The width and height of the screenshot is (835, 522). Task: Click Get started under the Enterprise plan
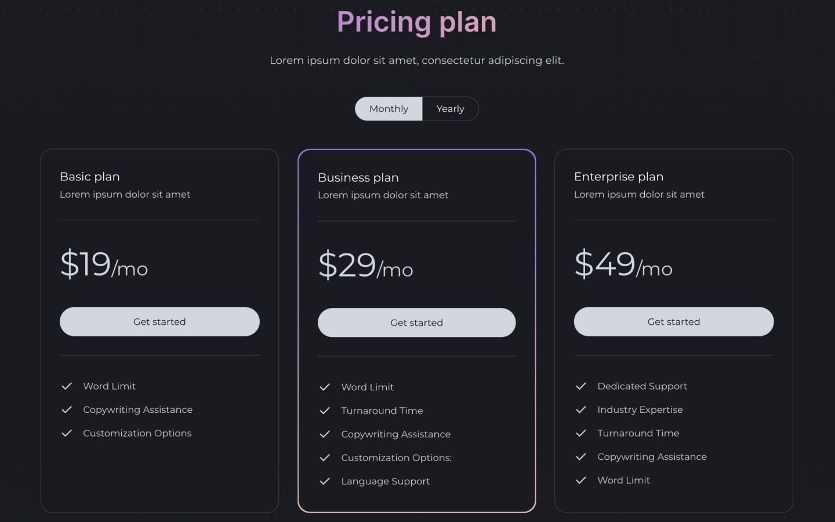pos(673,321)
